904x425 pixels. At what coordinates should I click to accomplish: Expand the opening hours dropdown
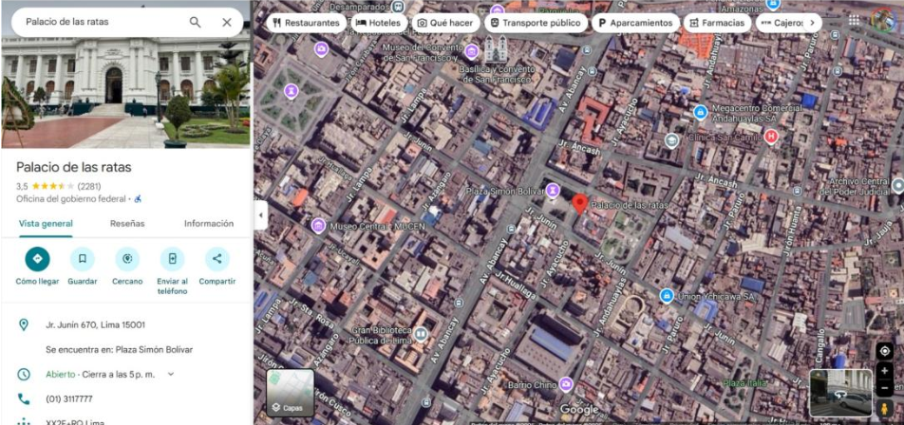click(x=171, y=374)
